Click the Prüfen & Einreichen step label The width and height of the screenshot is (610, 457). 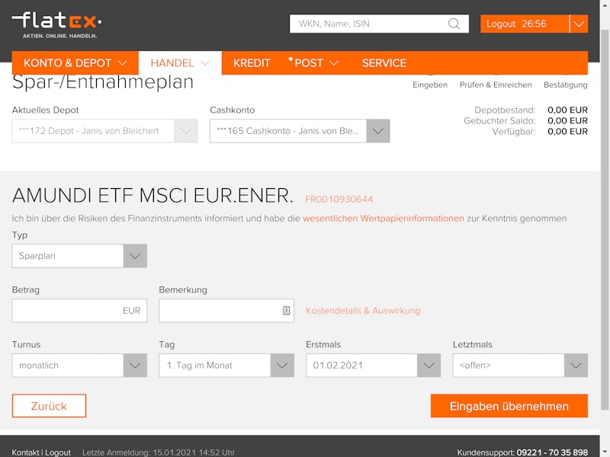pos(496,85)
